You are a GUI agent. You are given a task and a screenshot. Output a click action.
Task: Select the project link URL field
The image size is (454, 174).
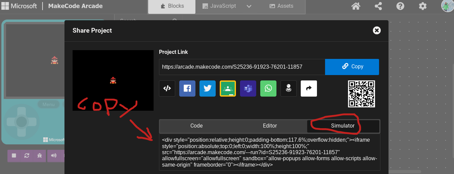[242, 67]
